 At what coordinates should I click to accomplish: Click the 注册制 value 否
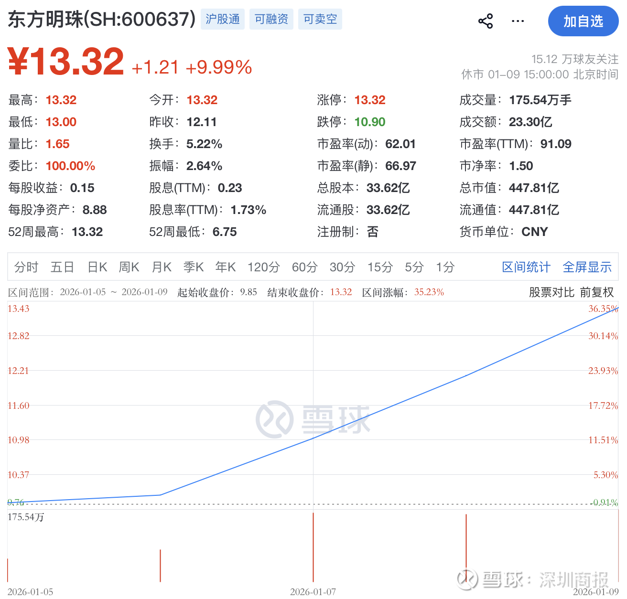coord(373,232)
